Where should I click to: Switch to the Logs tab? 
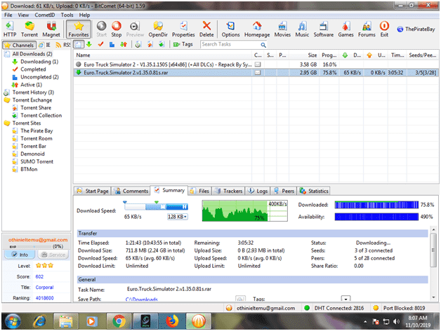[x=258, y=191]
